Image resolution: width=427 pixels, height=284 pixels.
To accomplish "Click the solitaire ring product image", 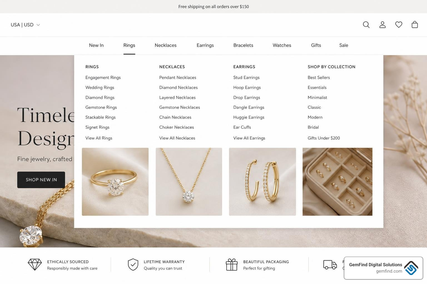I will coord(115,182).
